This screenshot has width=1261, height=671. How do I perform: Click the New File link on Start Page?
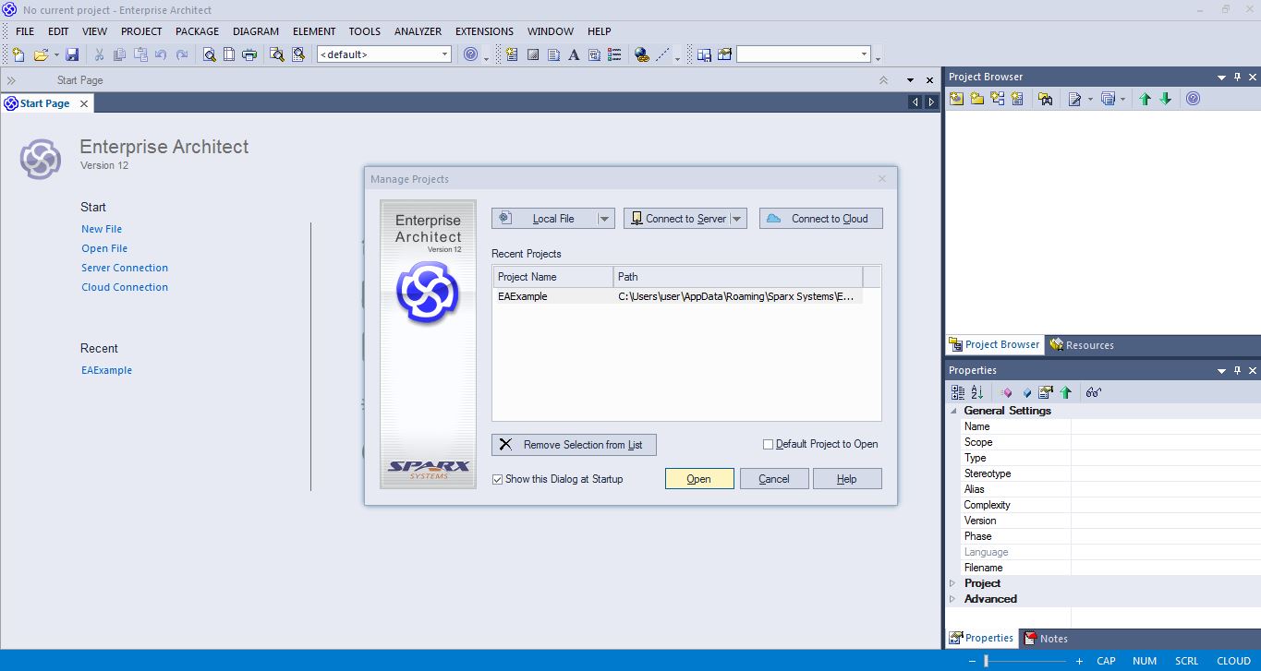(102, 229)
